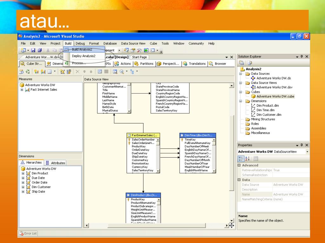Viewport: 325px width, 243px height.
Task: Click the Cut scissors toolbar icon
Action: 48,50
